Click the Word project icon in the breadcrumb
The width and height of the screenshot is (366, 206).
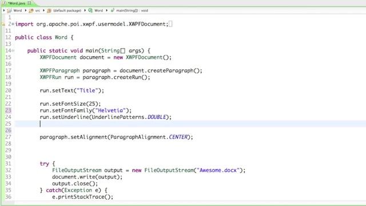(9, 10)
